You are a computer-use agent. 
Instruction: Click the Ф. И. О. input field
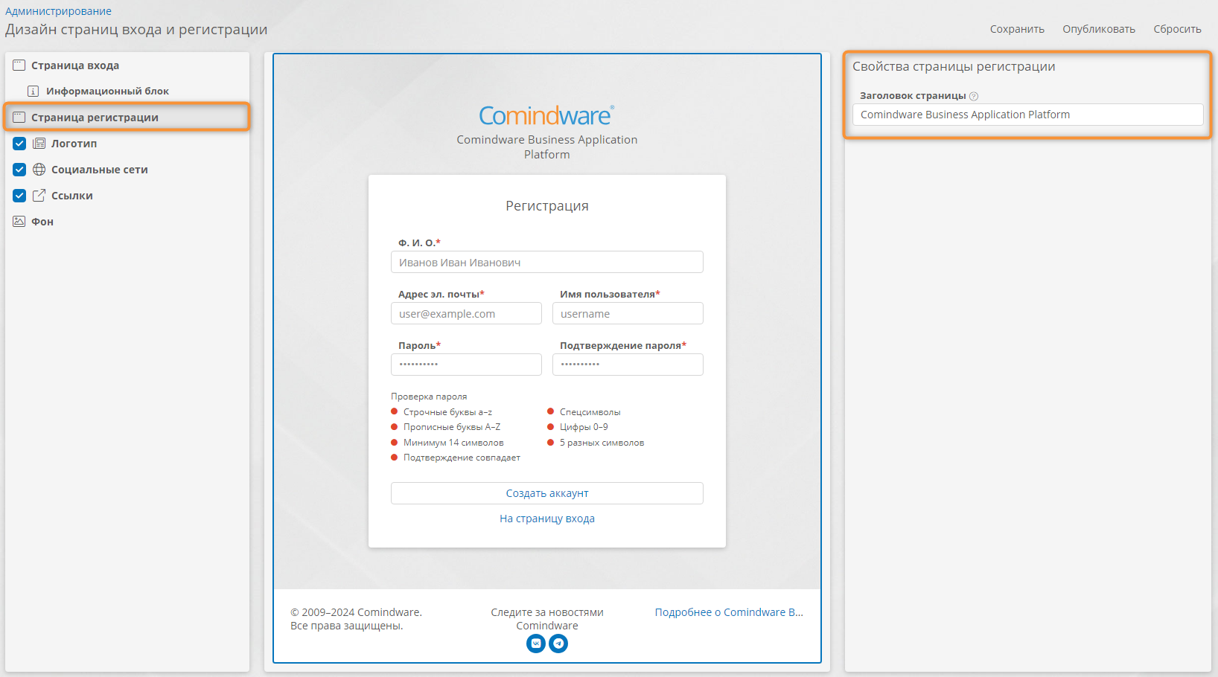point(547,262)
